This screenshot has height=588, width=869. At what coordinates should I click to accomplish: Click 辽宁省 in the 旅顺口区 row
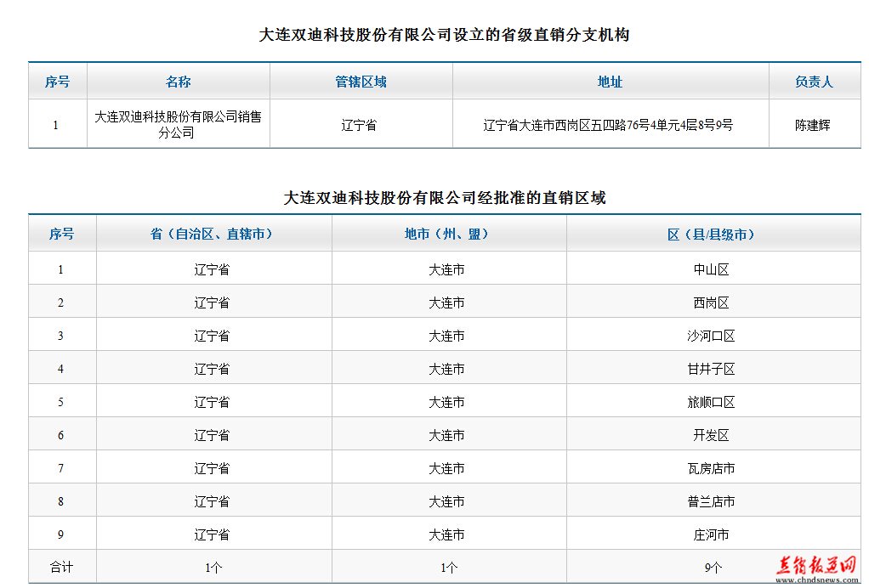212,403
